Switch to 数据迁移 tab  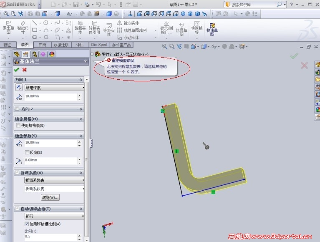[x=61, y=45]
